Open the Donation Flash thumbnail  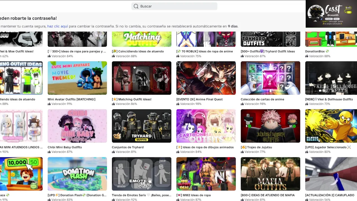click(77, 174)
